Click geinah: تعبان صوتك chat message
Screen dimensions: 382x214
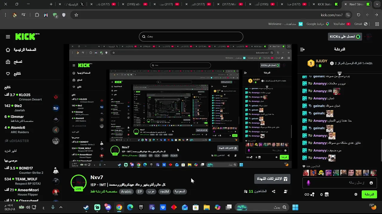pyautogui.click(x=321, y=106)
